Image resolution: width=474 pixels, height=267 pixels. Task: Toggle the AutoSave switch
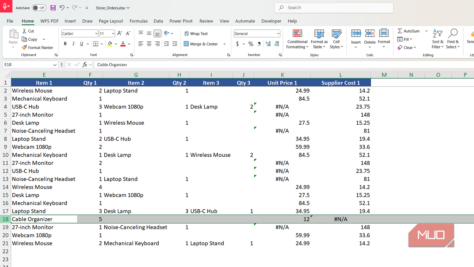click(39, 8)
